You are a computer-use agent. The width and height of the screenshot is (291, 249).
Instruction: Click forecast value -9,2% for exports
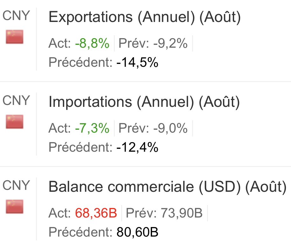coord(170,44)
